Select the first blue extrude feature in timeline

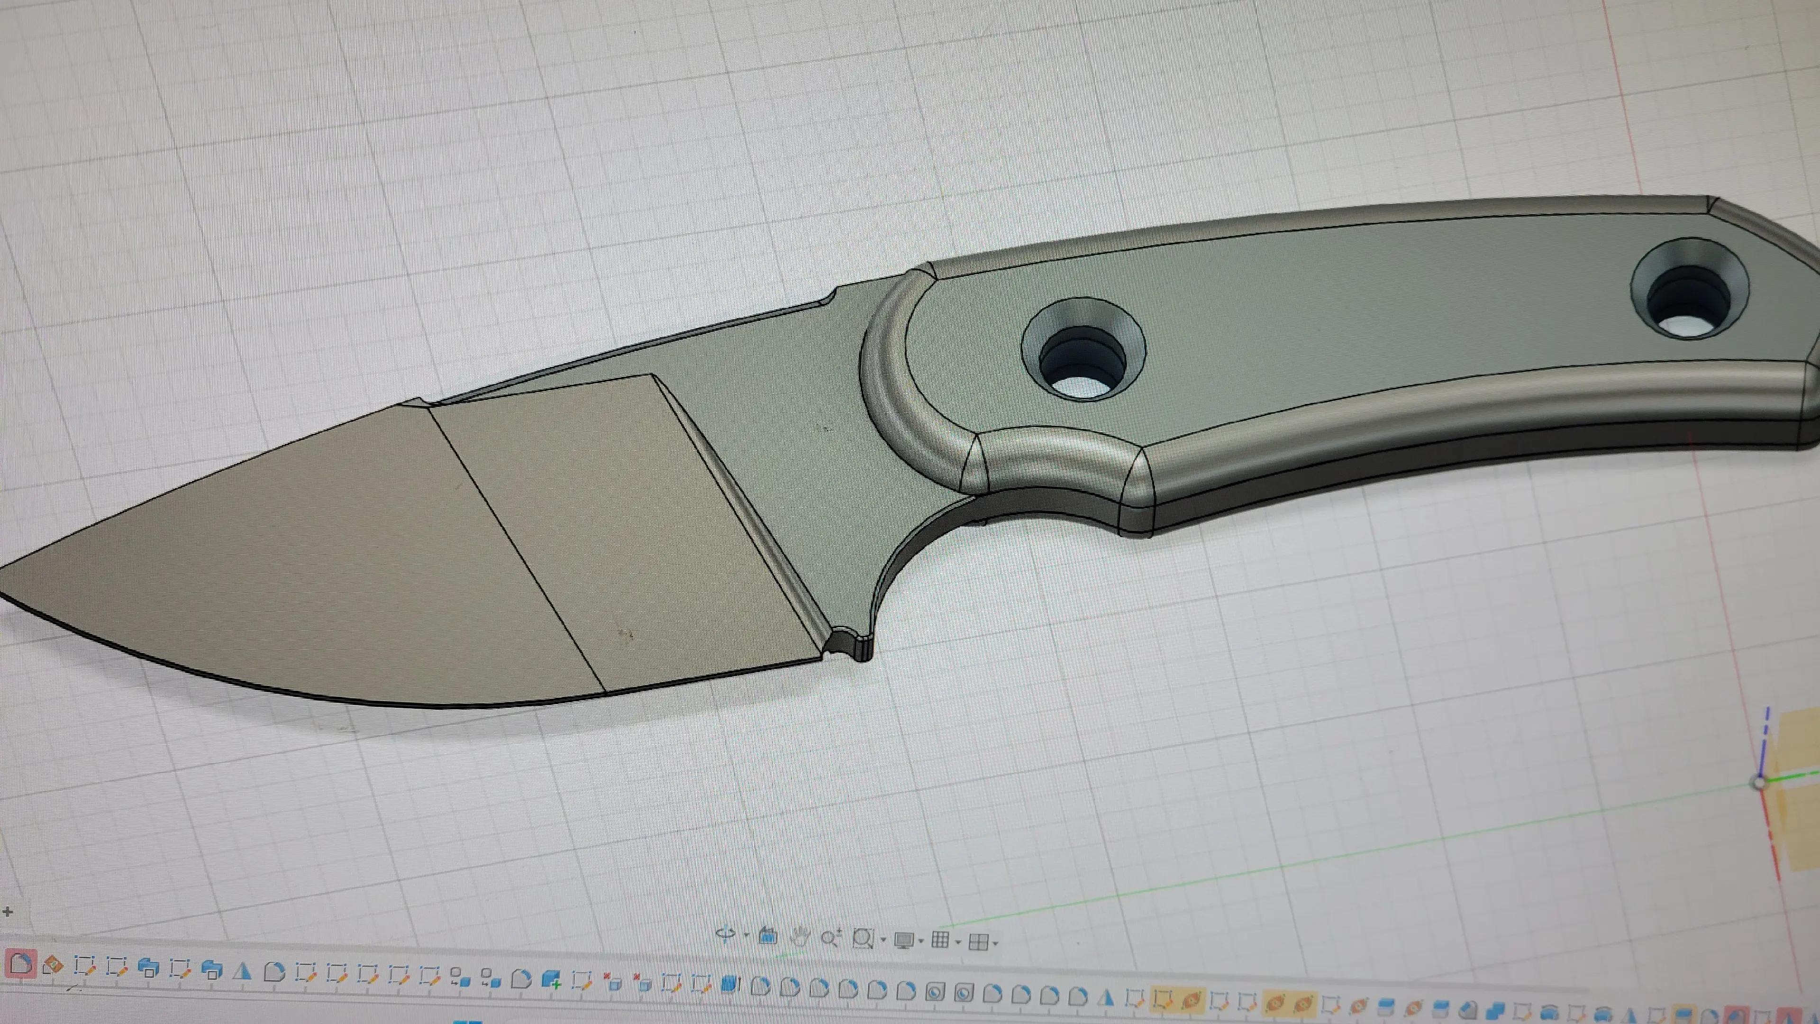pyautogui.click(x=148, y=968)
